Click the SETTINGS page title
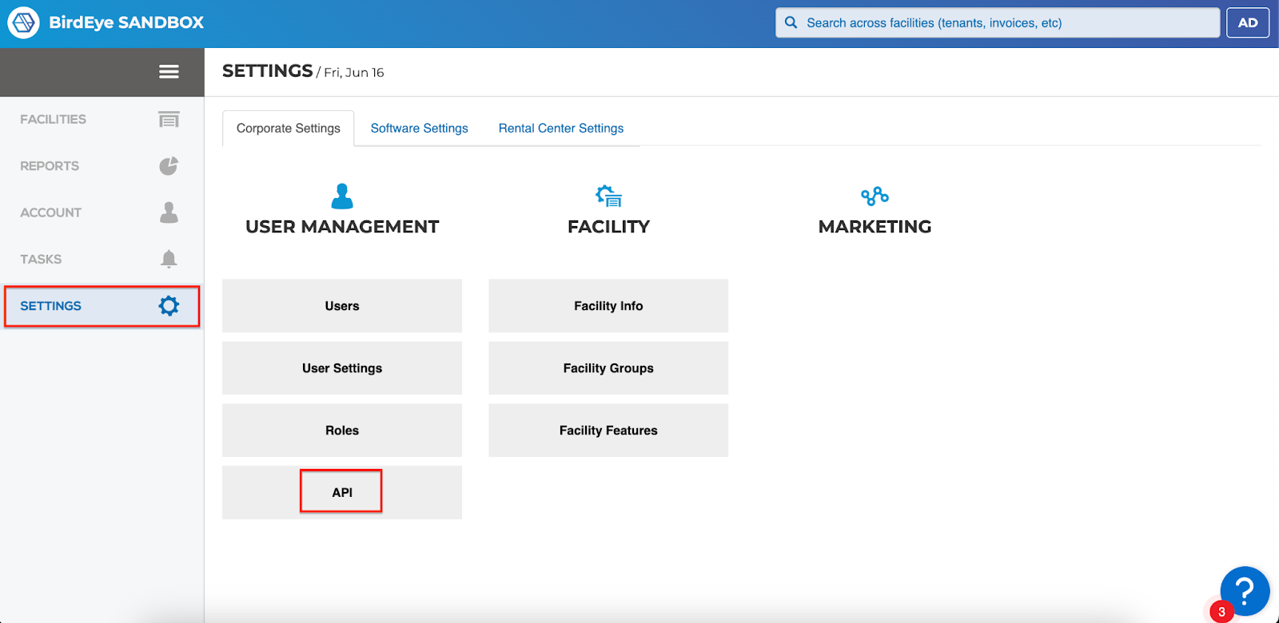The height and width of the screenshot is (623, 1279). click(x=268, y=71)
